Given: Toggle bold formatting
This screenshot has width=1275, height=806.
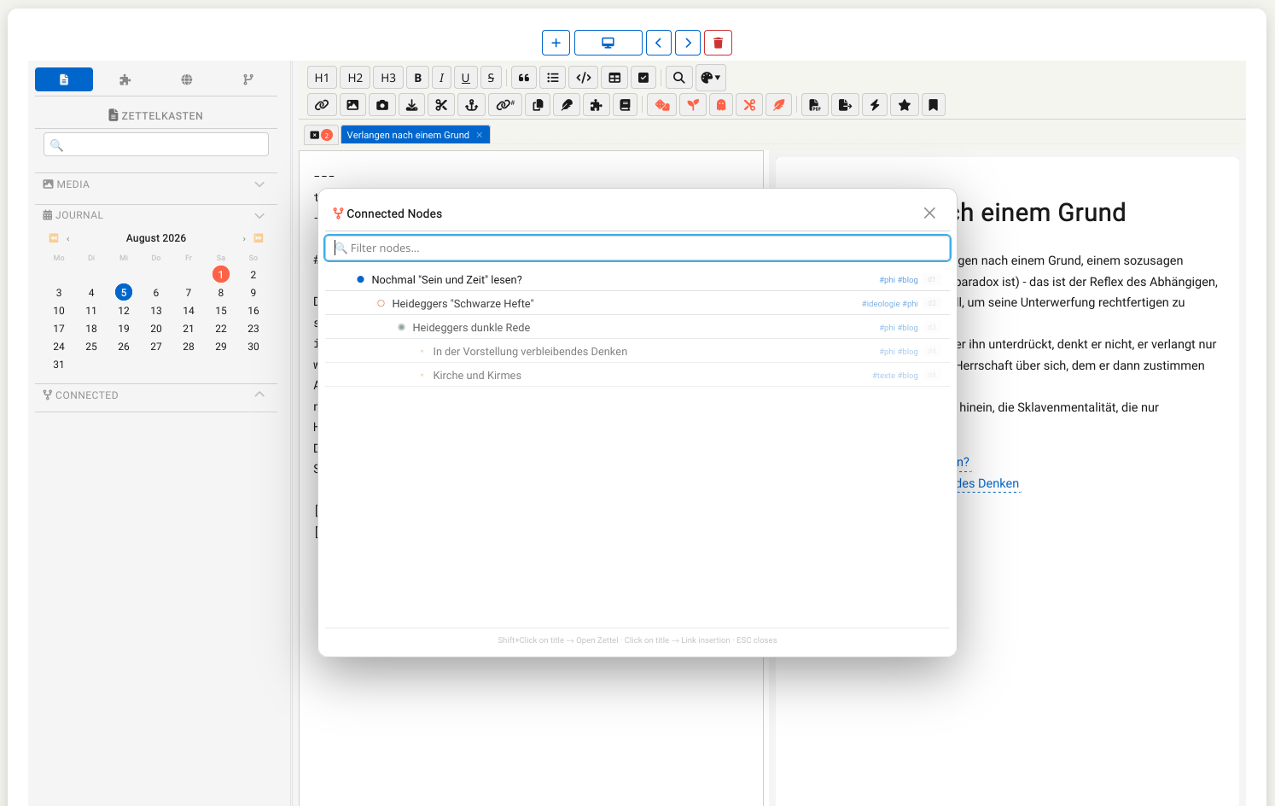Looking at the screenshot, I should tap(417, 78).
